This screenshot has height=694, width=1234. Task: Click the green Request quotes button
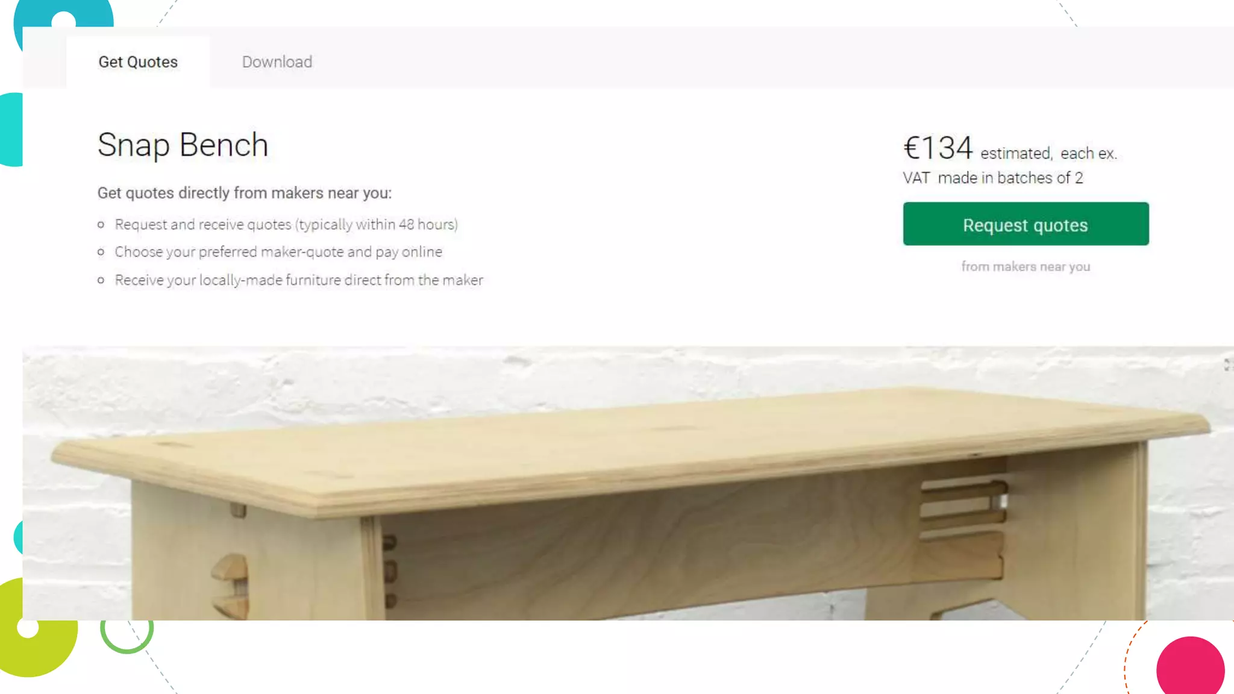1026,224
